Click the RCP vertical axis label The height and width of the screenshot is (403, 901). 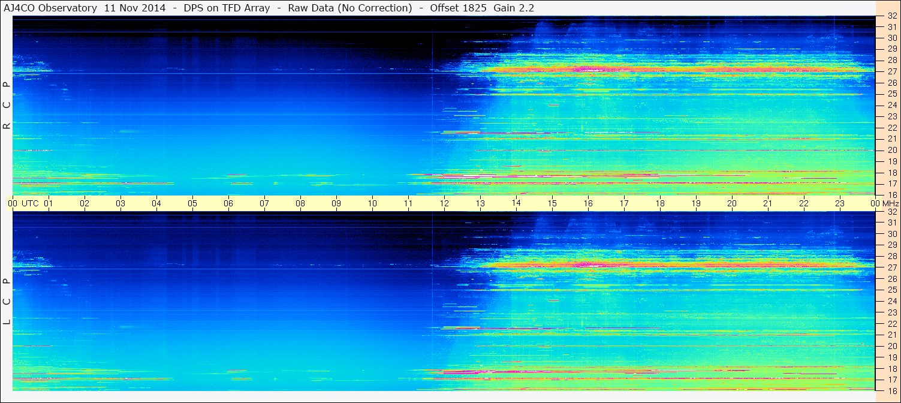click(7, 105)
